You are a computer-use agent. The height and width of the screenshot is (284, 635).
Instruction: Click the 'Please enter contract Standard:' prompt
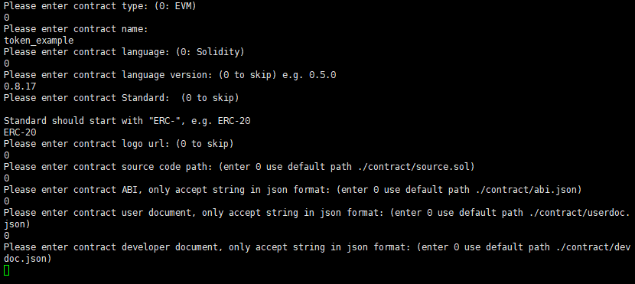[90, 98]
